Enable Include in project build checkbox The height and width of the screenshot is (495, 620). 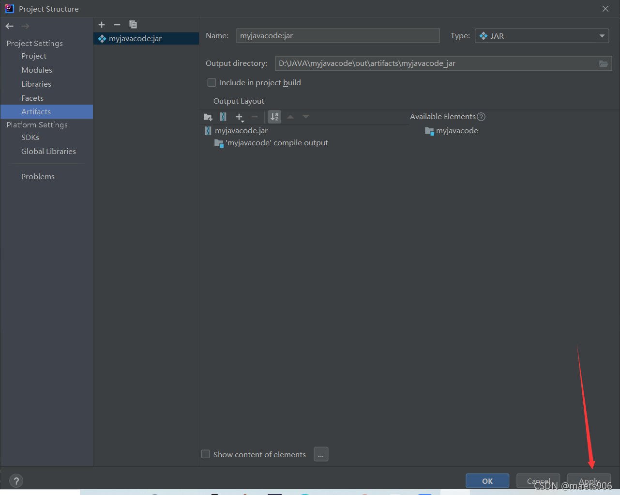[x=212, y=83]
